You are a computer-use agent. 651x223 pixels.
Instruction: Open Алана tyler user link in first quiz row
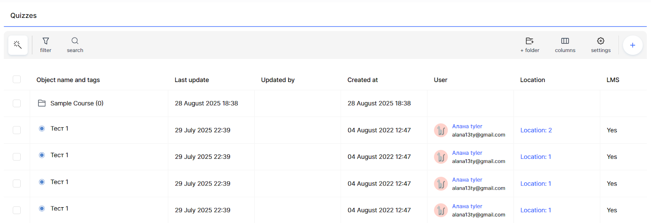click(x=467, y=126)
